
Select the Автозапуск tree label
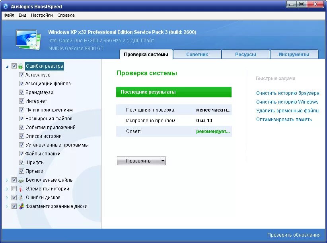click(37, 75)
